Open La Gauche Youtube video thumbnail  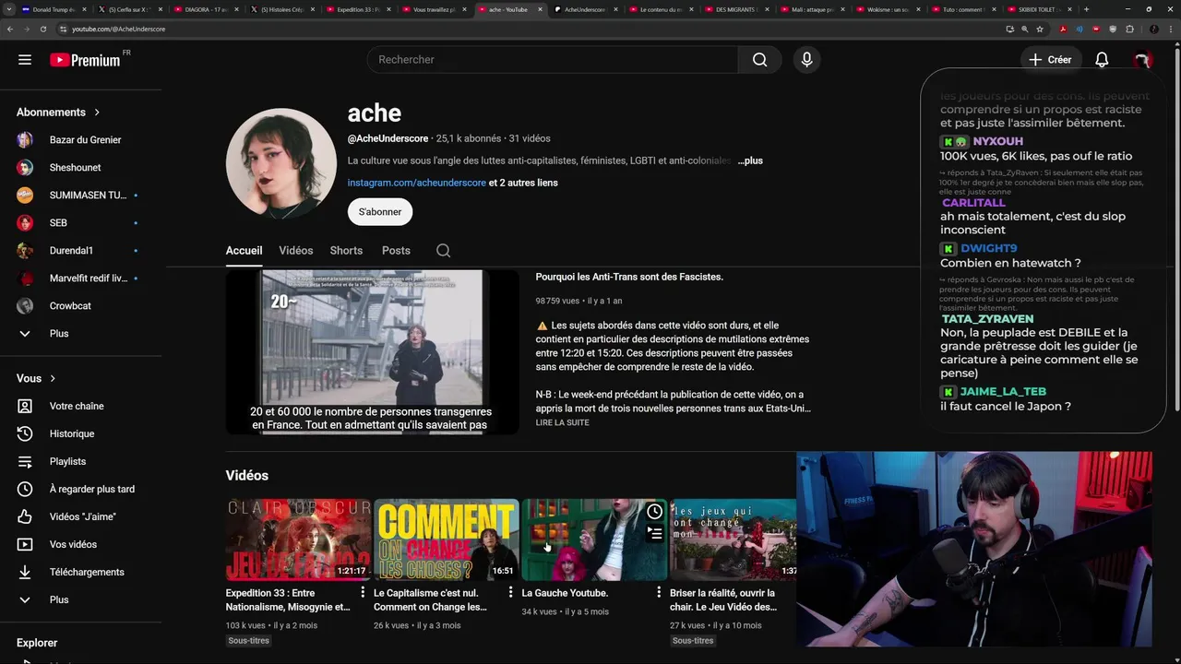coord(594,539)
